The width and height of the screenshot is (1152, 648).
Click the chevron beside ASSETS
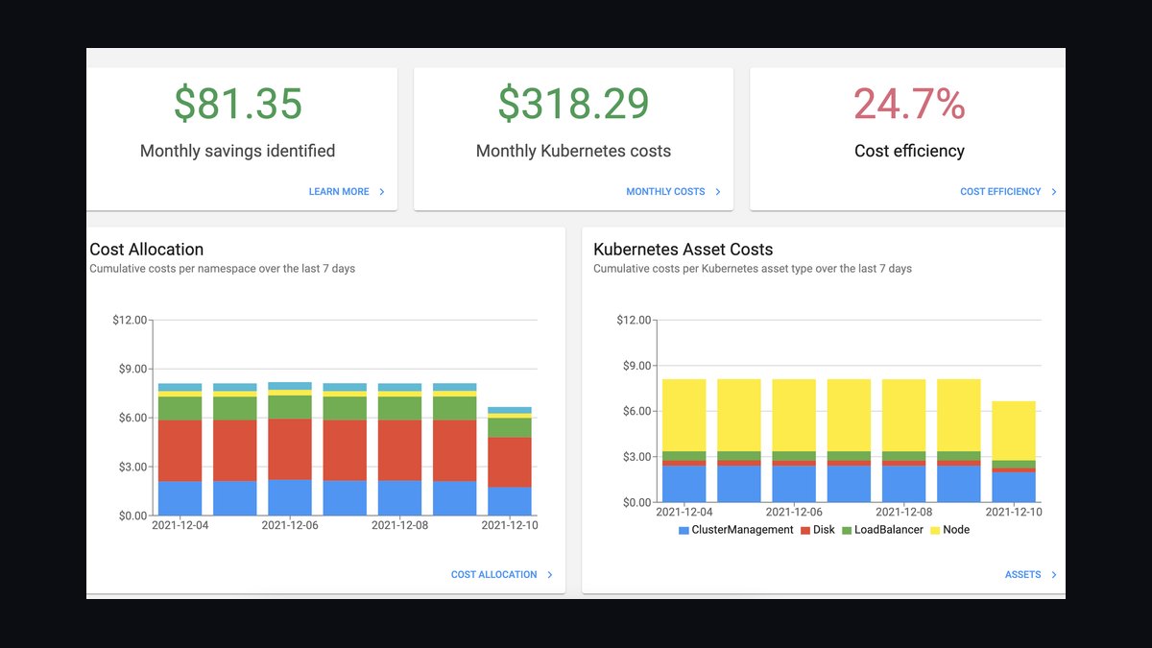pyautogui.click(x=1054, y=575)
